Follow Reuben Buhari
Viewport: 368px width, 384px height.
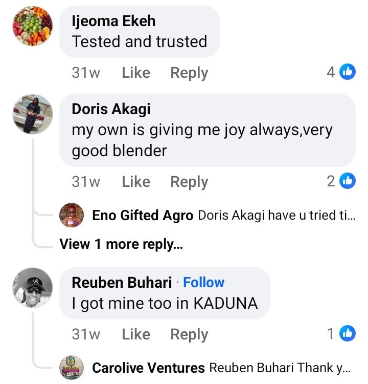203,282
